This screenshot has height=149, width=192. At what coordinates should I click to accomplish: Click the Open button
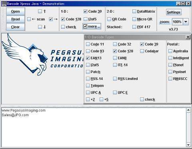pos(16,12)
